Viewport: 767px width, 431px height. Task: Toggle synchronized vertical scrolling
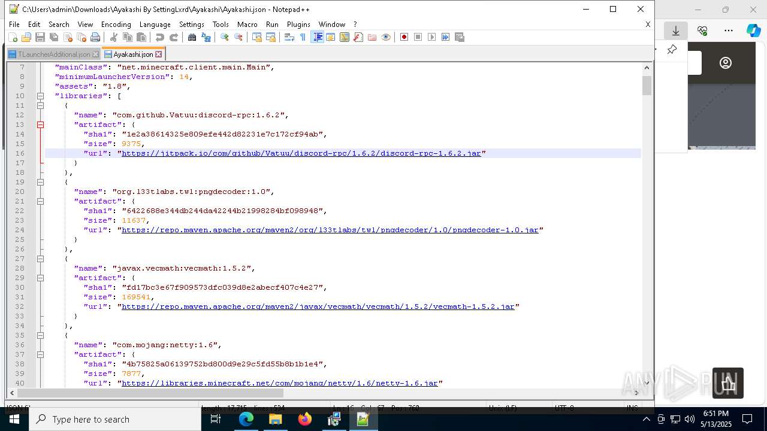click(x=257, y=37)
